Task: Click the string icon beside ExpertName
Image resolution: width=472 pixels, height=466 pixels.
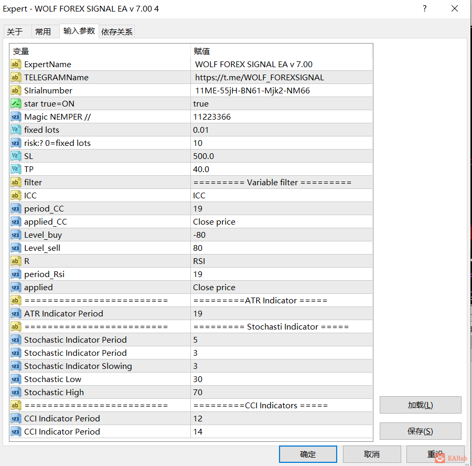Action: pos(16,64)
